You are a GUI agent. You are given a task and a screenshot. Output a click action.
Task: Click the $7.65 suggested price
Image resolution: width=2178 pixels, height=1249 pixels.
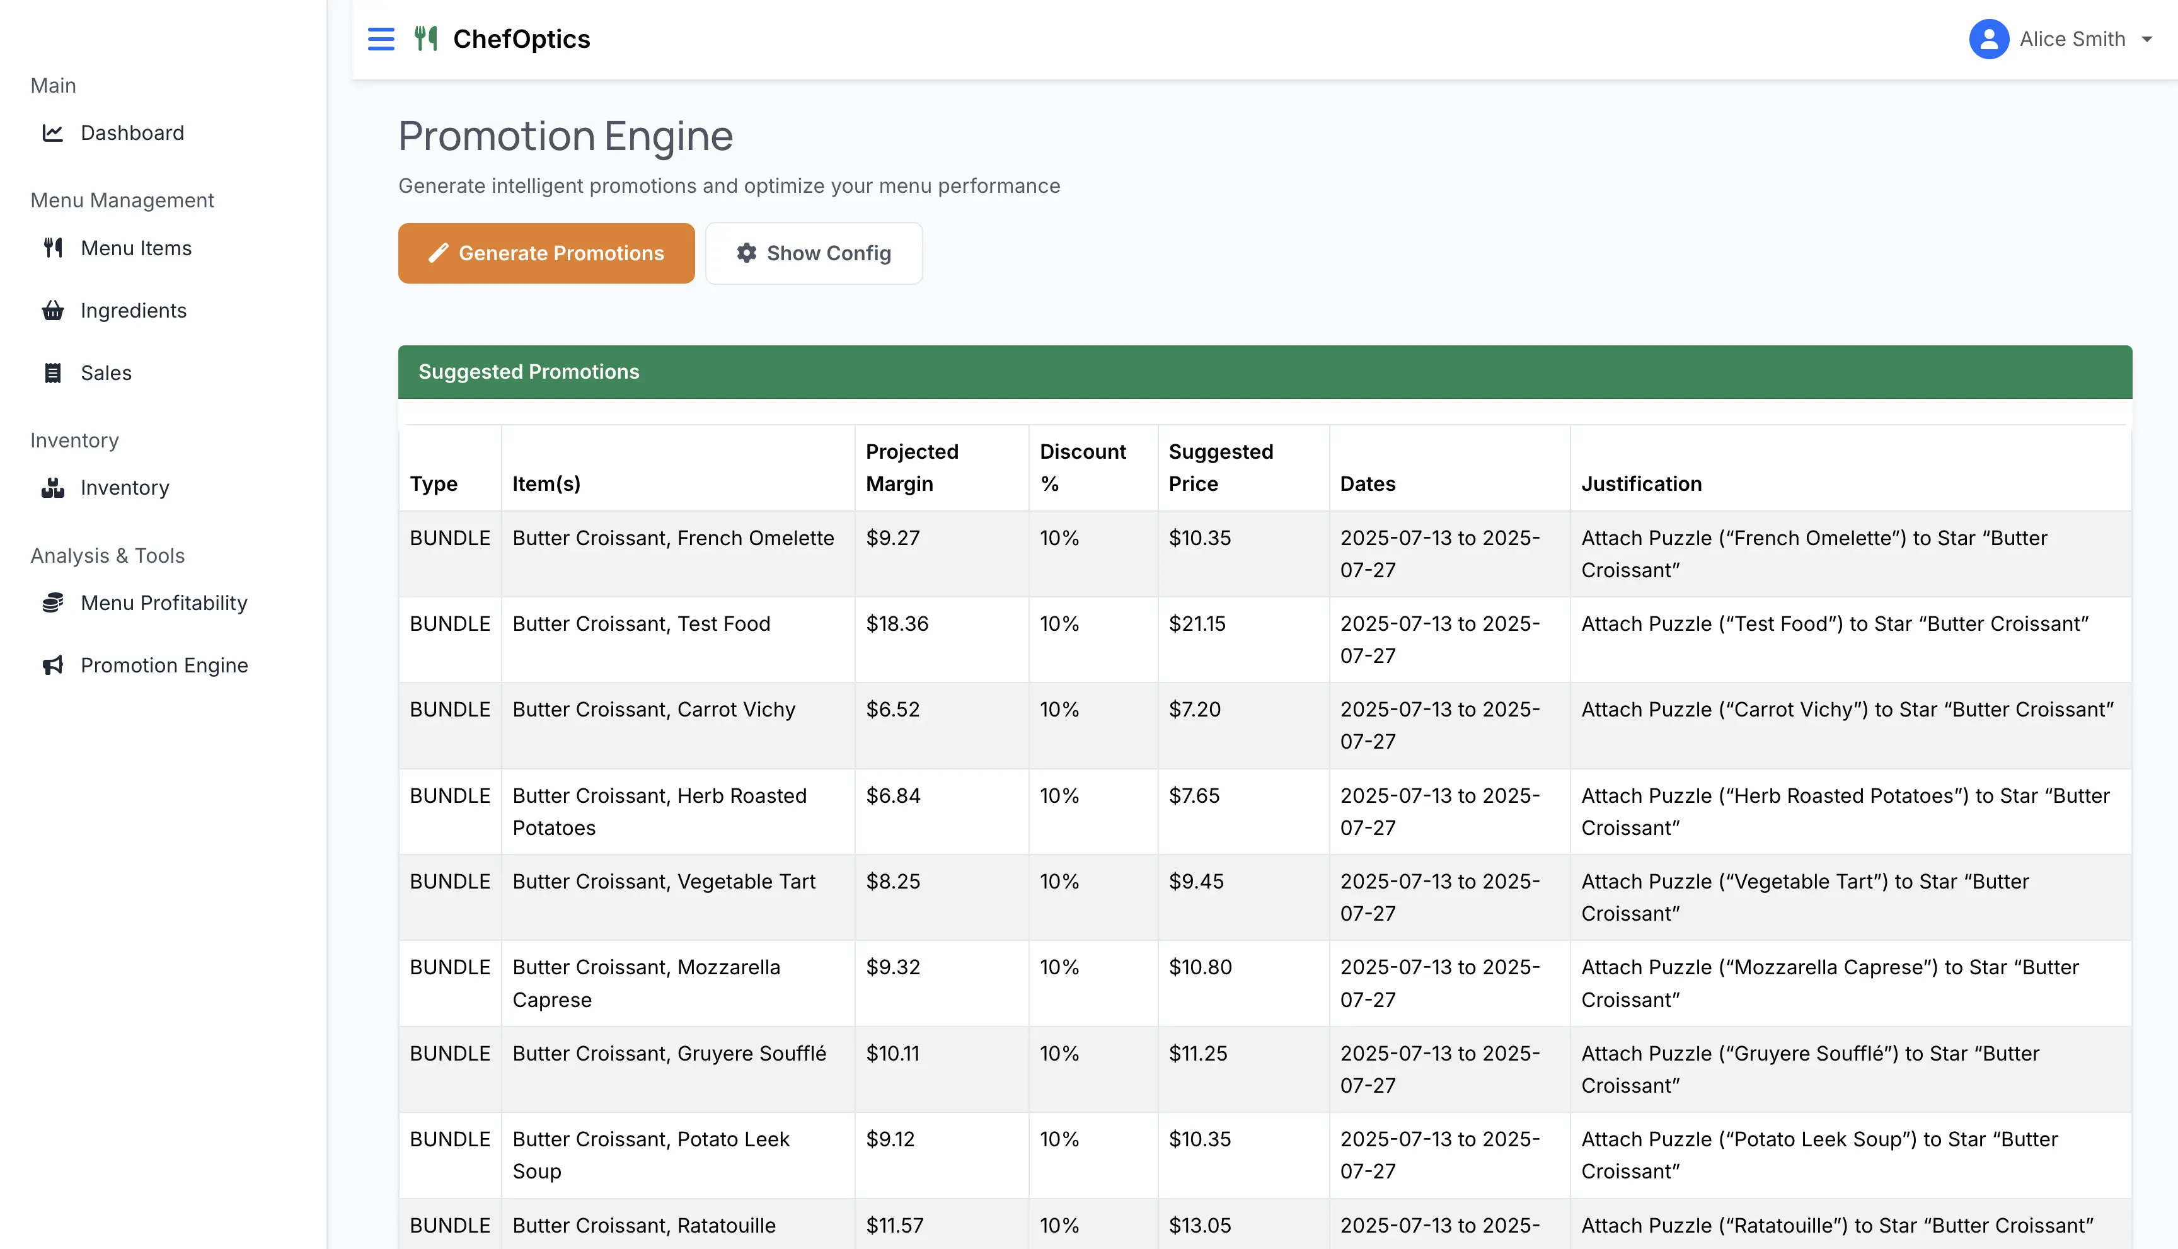[1194, 795]
